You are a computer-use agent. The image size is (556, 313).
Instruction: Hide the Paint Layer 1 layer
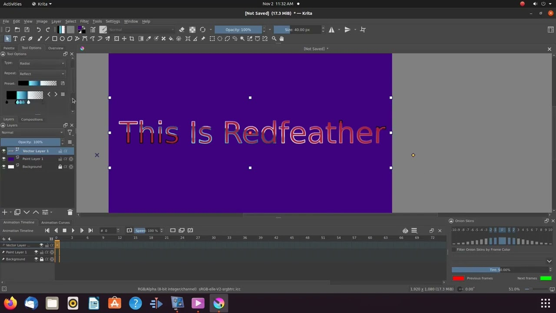tap(4, 159)
